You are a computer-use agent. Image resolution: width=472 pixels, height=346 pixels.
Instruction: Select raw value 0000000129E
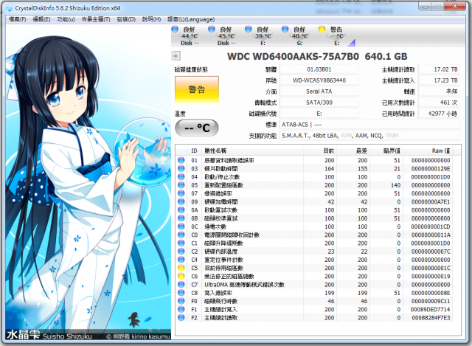431,169
